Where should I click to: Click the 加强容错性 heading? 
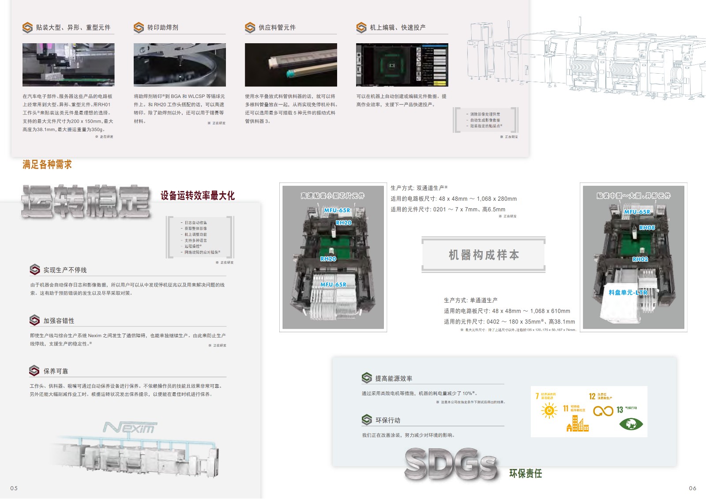[59, 321]
